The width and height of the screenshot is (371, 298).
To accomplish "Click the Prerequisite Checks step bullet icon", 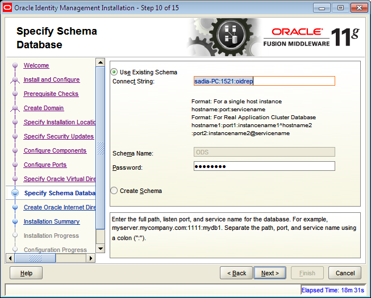I will (15, 94).
